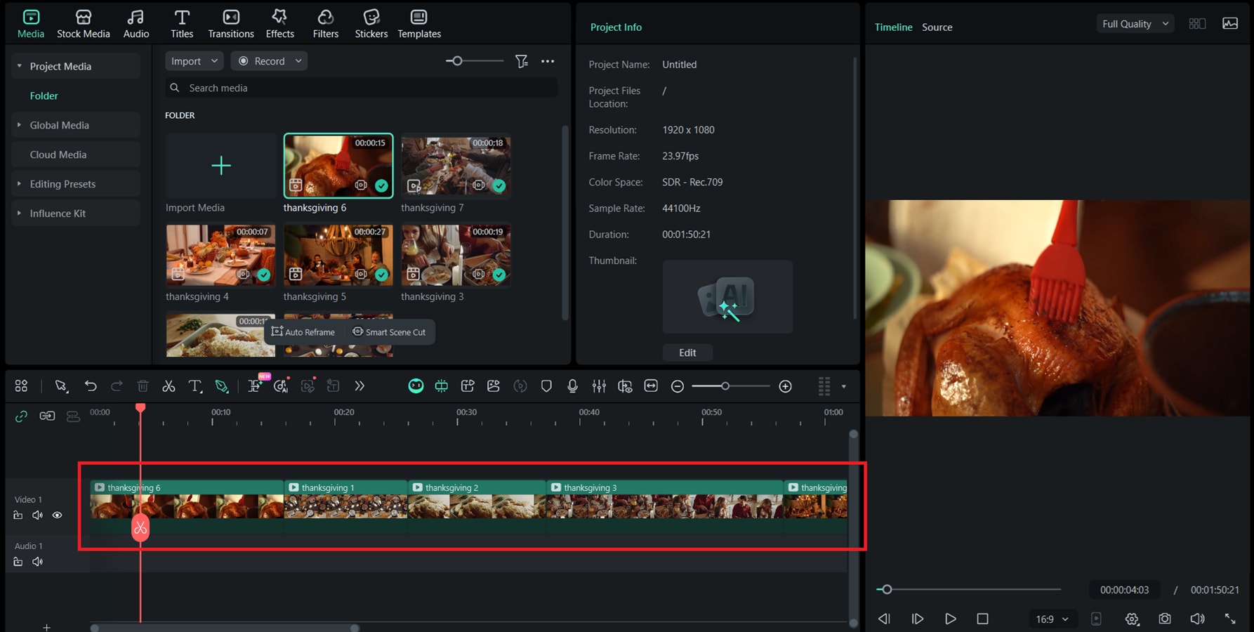Click the Edit thumbnail button

(687, 353)
